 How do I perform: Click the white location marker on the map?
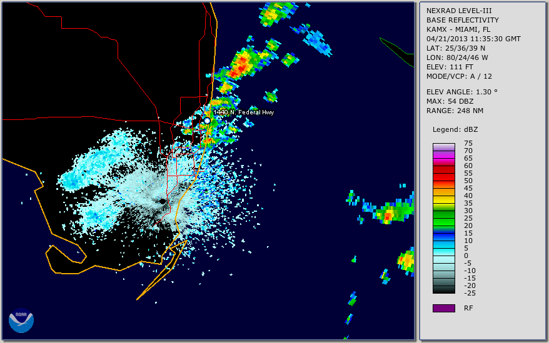click(x=207, y=121)
